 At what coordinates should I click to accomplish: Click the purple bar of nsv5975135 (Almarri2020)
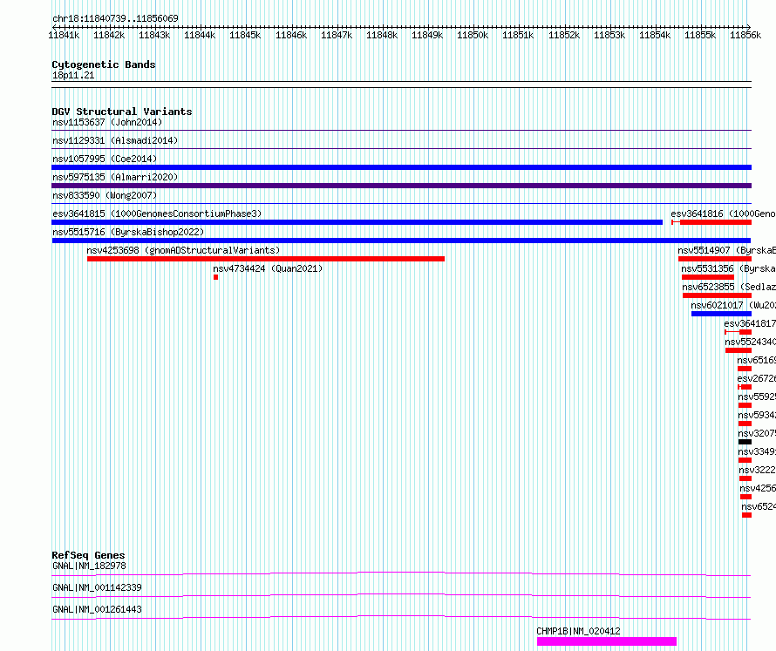coord(401,186)
